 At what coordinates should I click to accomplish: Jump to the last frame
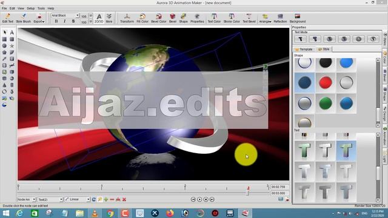pyautogui.click(x=212, y=199)
